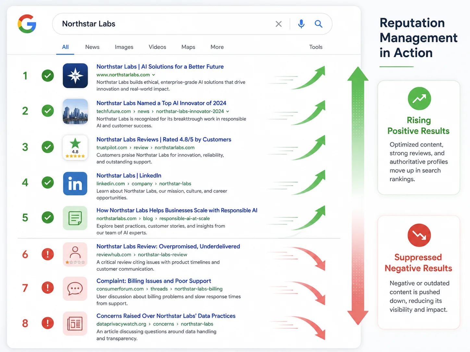Image resolution: width=470 pixels, height=352 pixels.
Task: Open the 'Northstar Labs | LinkedIn' result
Action: (x=129, y=175)
